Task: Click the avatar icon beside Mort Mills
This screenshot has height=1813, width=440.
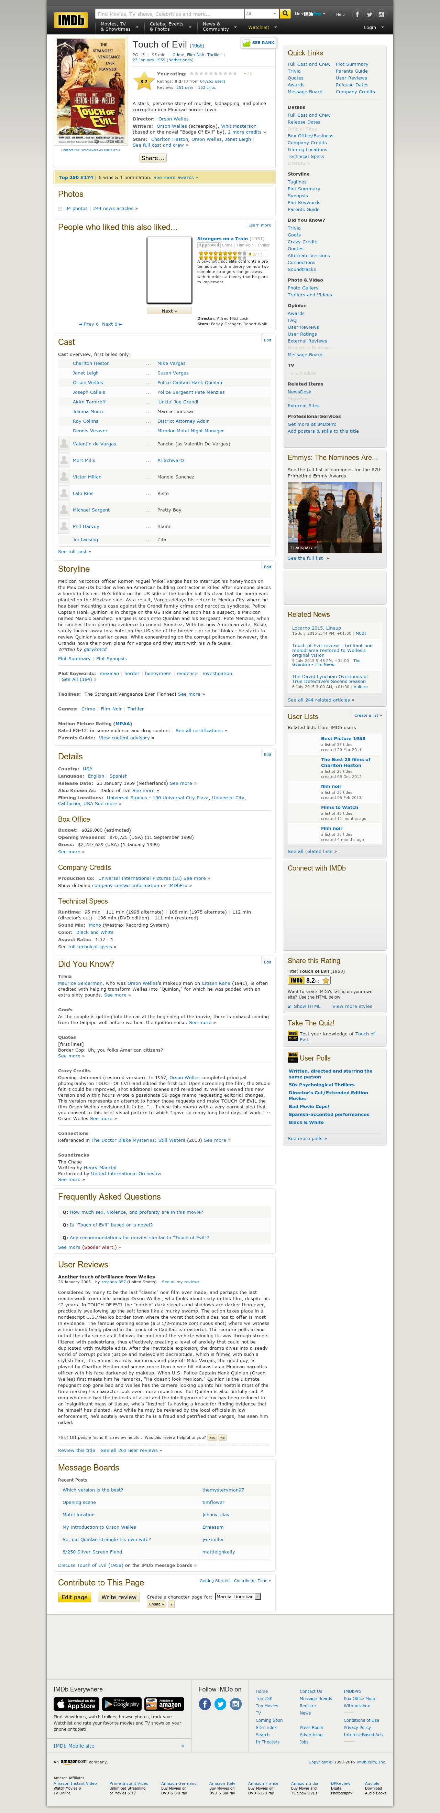Action: pos(64,460)
